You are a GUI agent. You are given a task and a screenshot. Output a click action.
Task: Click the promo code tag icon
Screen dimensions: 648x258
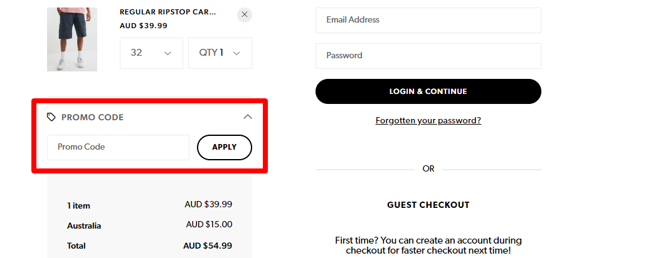51,117
